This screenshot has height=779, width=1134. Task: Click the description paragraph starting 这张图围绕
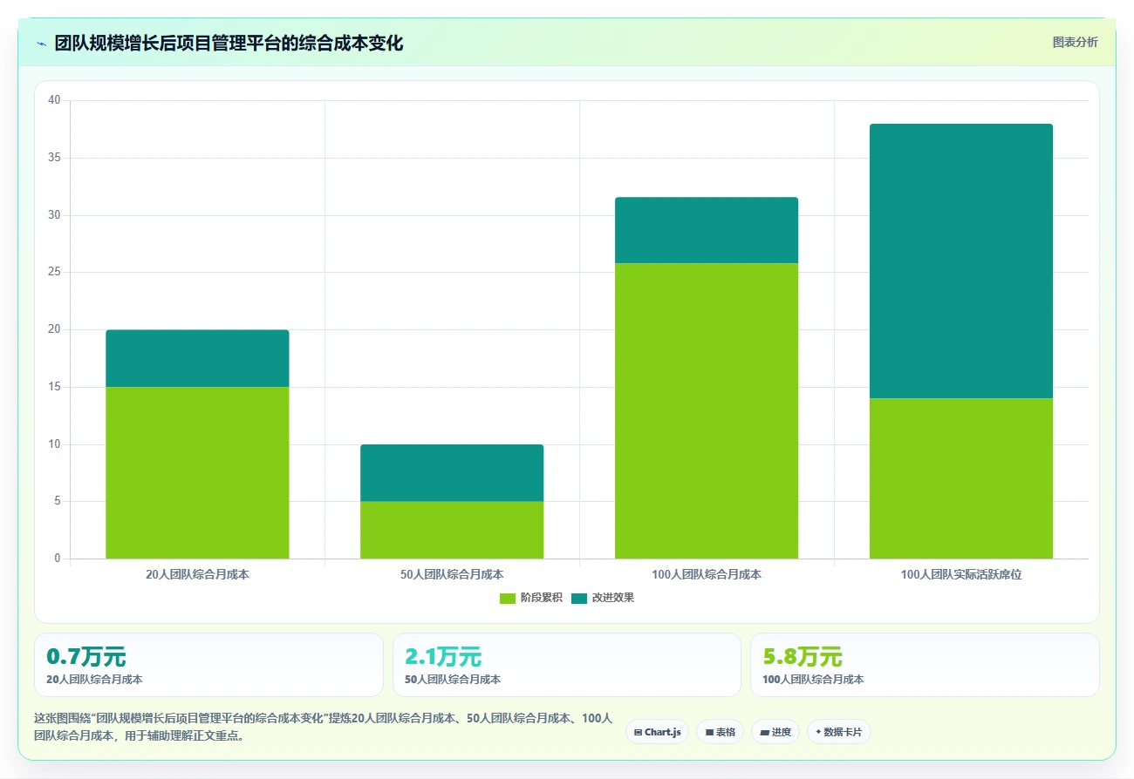point(323,727)
